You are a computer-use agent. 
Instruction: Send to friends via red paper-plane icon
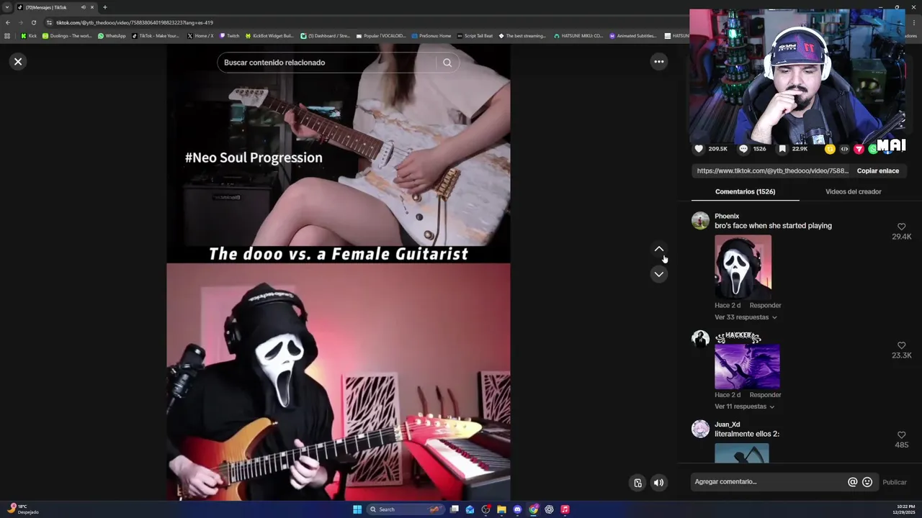[859, 149]
